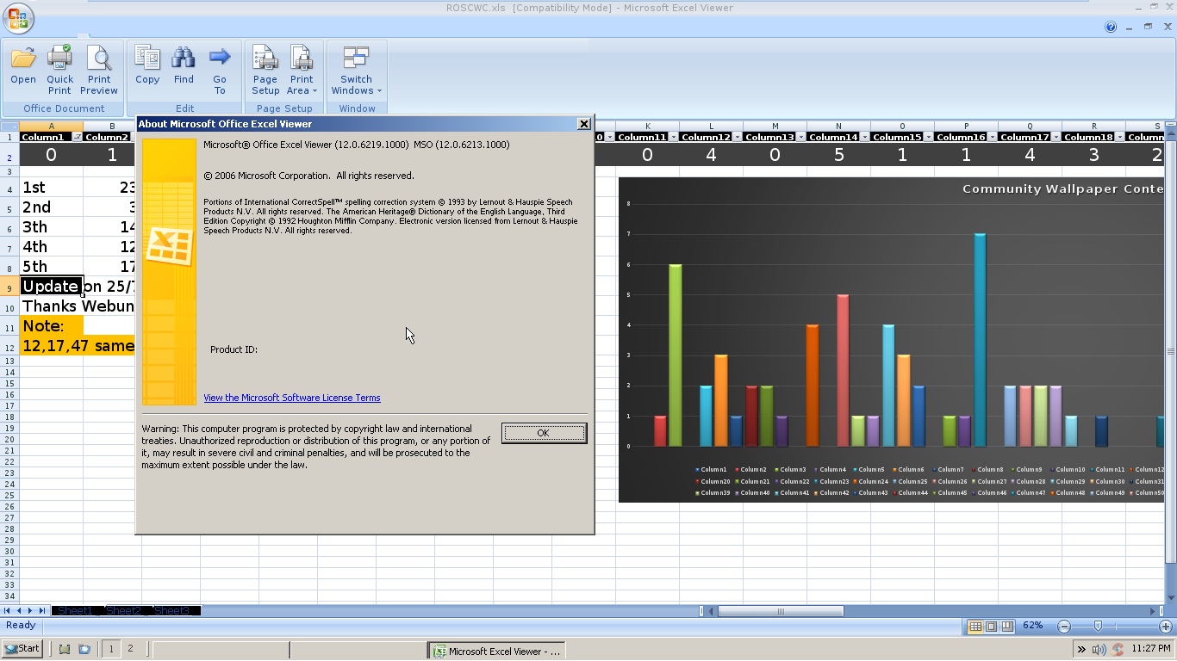Screen dimensions: 1177x661
Task: Open filter dropdown for Column13
Action: 800,137
